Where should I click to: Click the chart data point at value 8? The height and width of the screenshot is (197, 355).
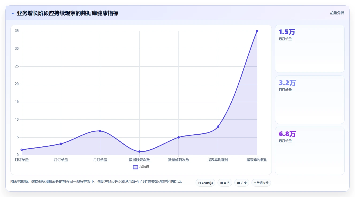pyautogui.click(x=218, y=127)
